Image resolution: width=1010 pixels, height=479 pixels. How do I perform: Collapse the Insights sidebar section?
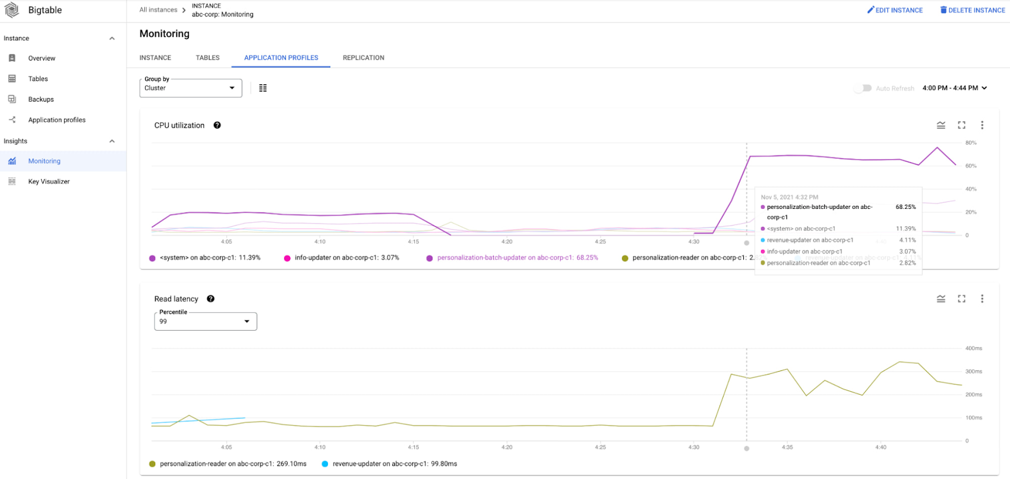click(112, 141)
